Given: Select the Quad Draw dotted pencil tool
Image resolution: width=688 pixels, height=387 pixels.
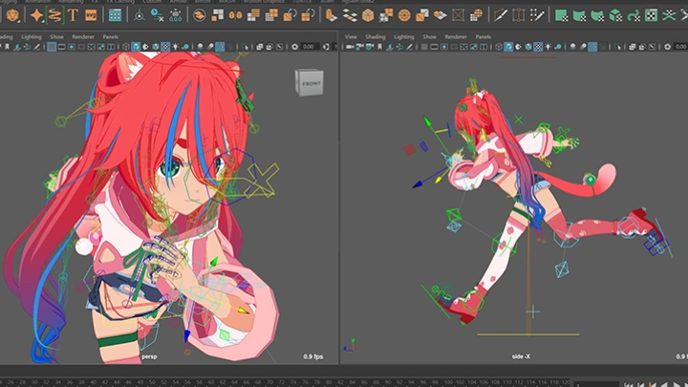Looking at the screenshot, I should [x=537, y=15].
